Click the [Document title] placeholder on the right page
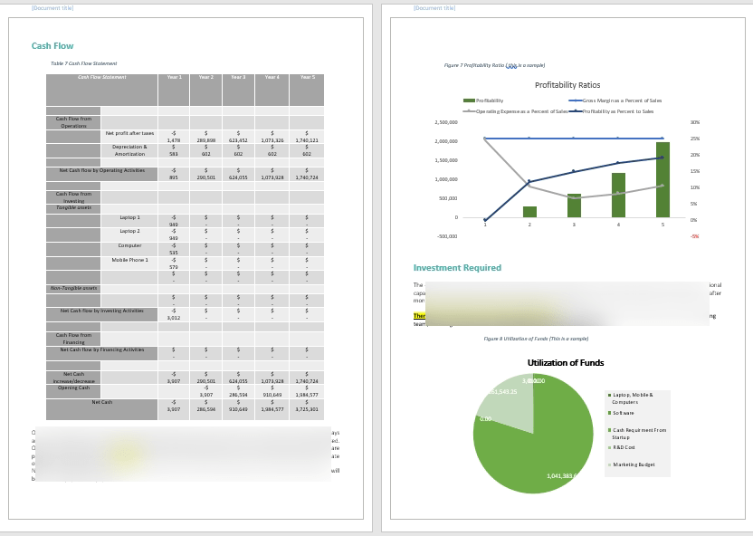The height and width of the screenshot is (536, 753). (433, 7)
